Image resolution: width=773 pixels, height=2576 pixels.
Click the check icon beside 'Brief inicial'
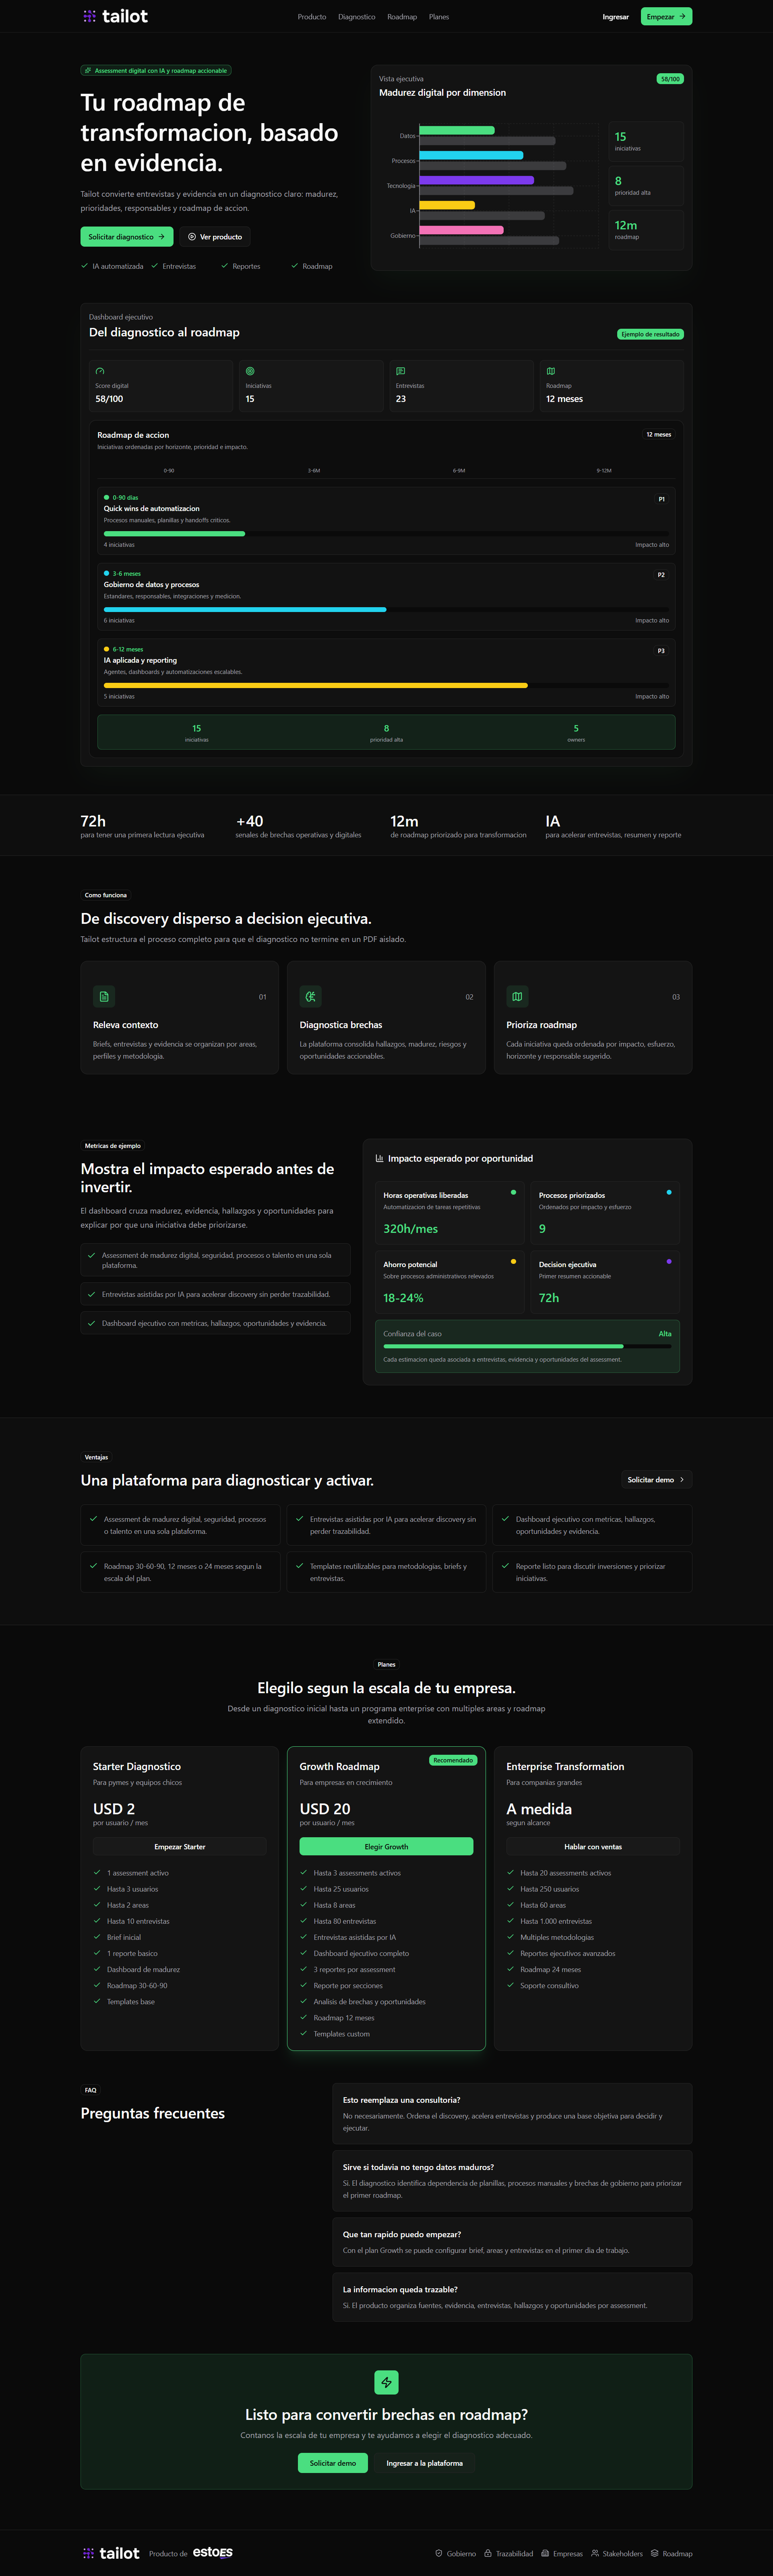[x=97, y=1937]
